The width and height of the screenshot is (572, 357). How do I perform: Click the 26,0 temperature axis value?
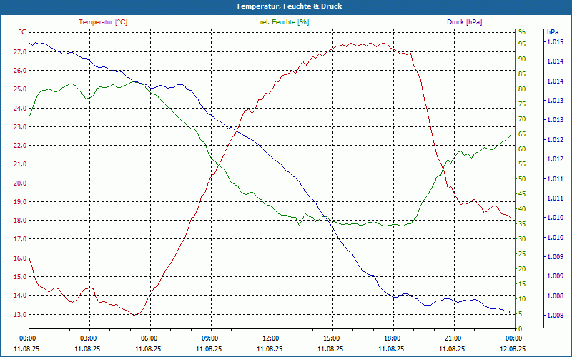tap(20, 70)
